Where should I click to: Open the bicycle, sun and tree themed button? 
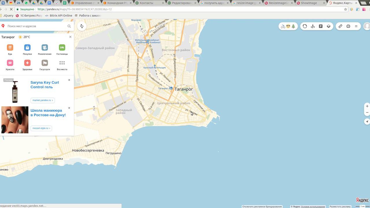pos(288,26)
